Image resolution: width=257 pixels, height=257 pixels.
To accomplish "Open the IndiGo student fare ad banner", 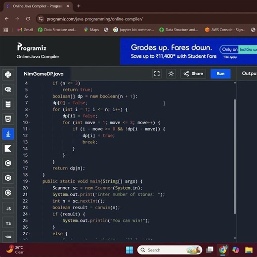I will (188, 51).
